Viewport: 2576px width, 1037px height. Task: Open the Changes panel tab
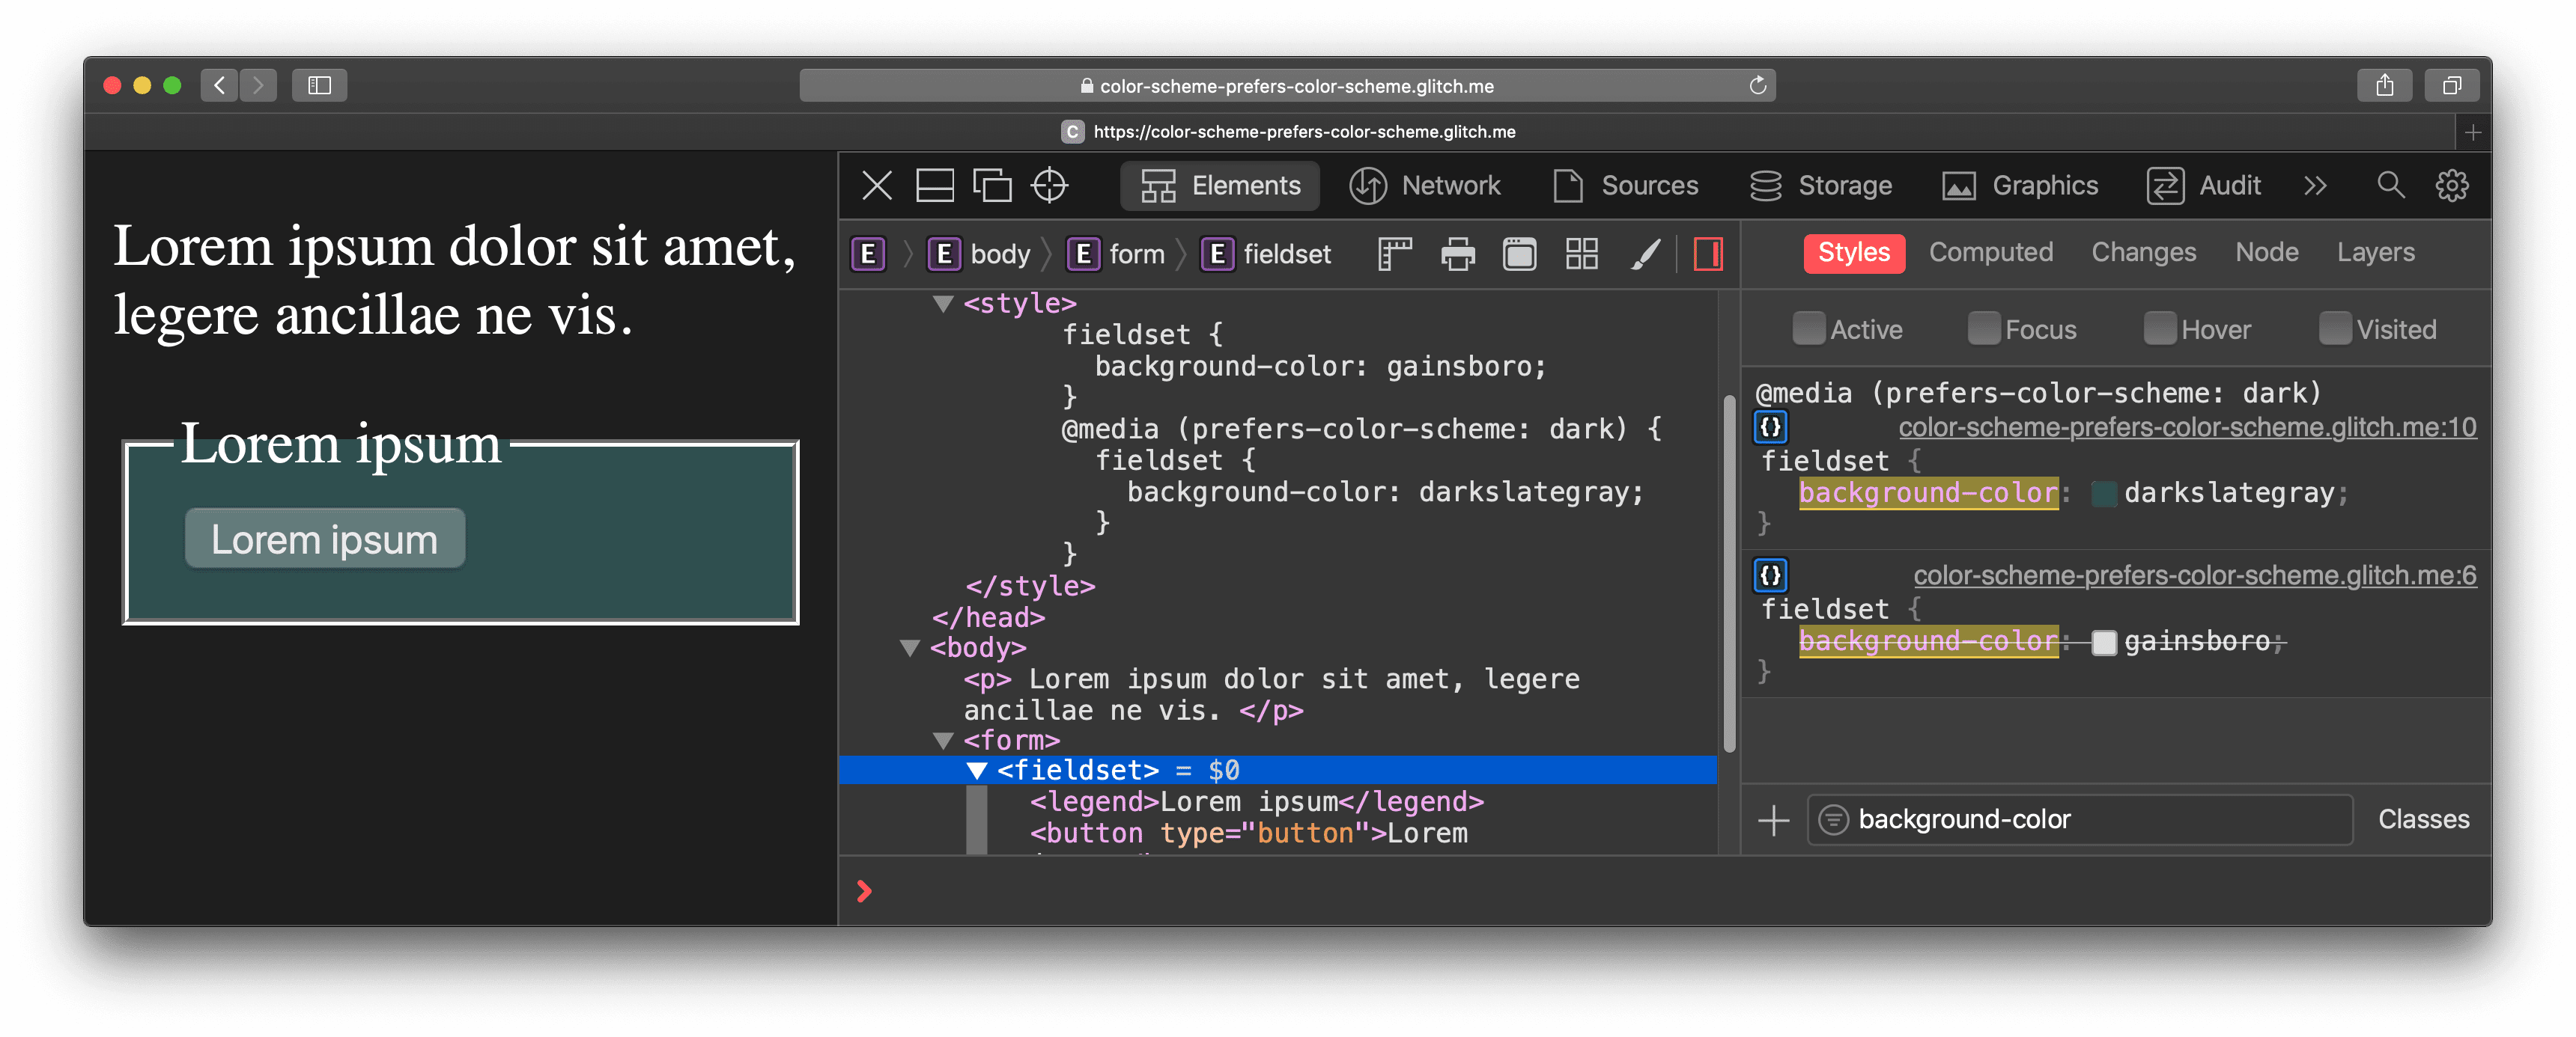point(2142,253)
